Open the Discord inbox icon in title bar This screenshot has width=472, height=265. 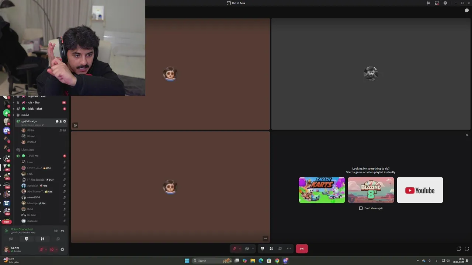click(437, 3)
